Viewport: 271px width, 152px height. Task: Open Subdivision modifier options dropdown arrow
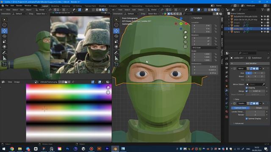click(260, 103)
